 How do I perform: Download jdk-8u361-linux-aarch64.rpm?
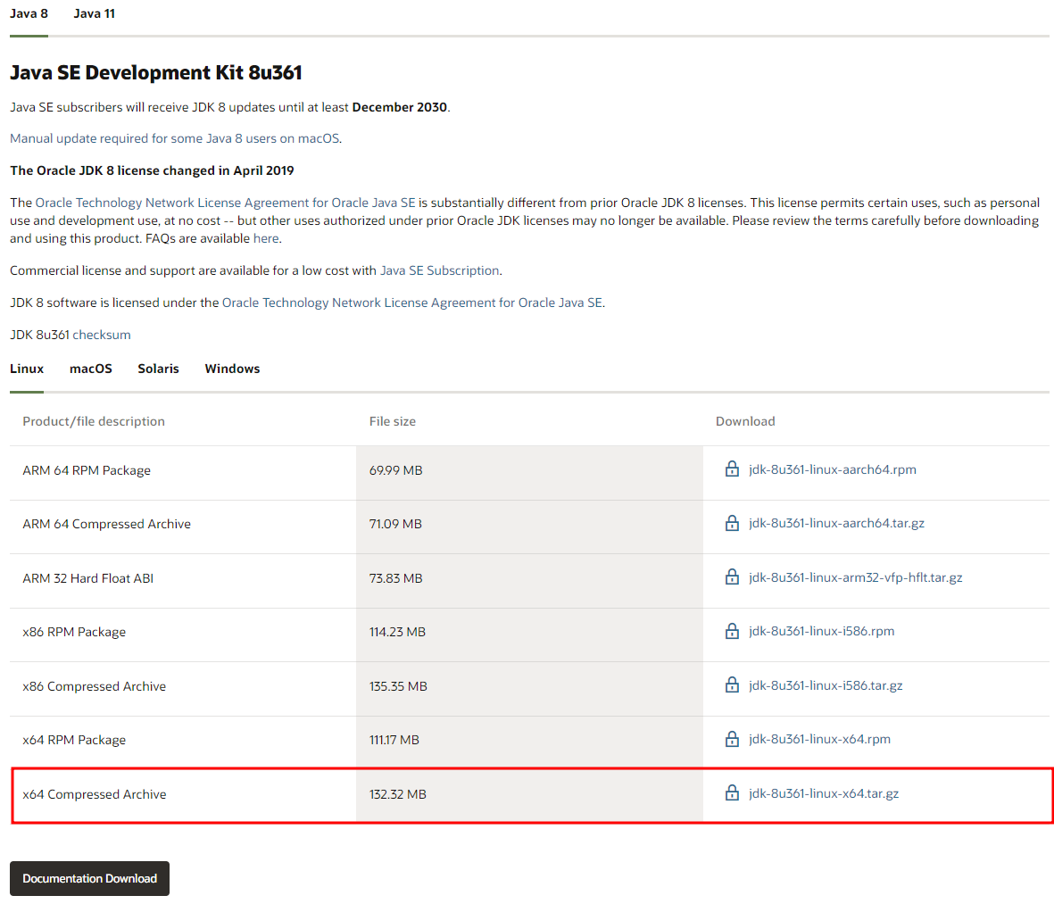click(832, 469)
